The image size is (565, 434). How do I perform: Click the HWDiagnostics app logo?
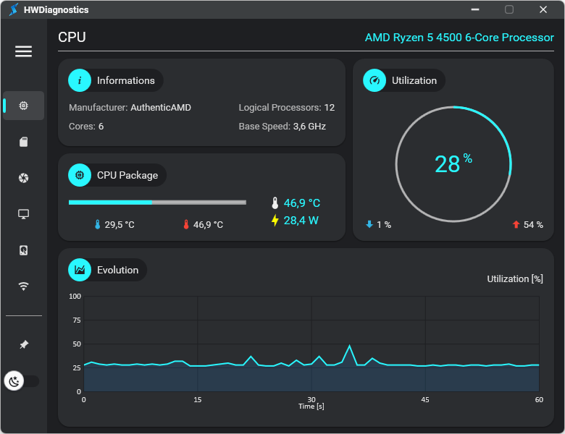(x=14, y=9)
